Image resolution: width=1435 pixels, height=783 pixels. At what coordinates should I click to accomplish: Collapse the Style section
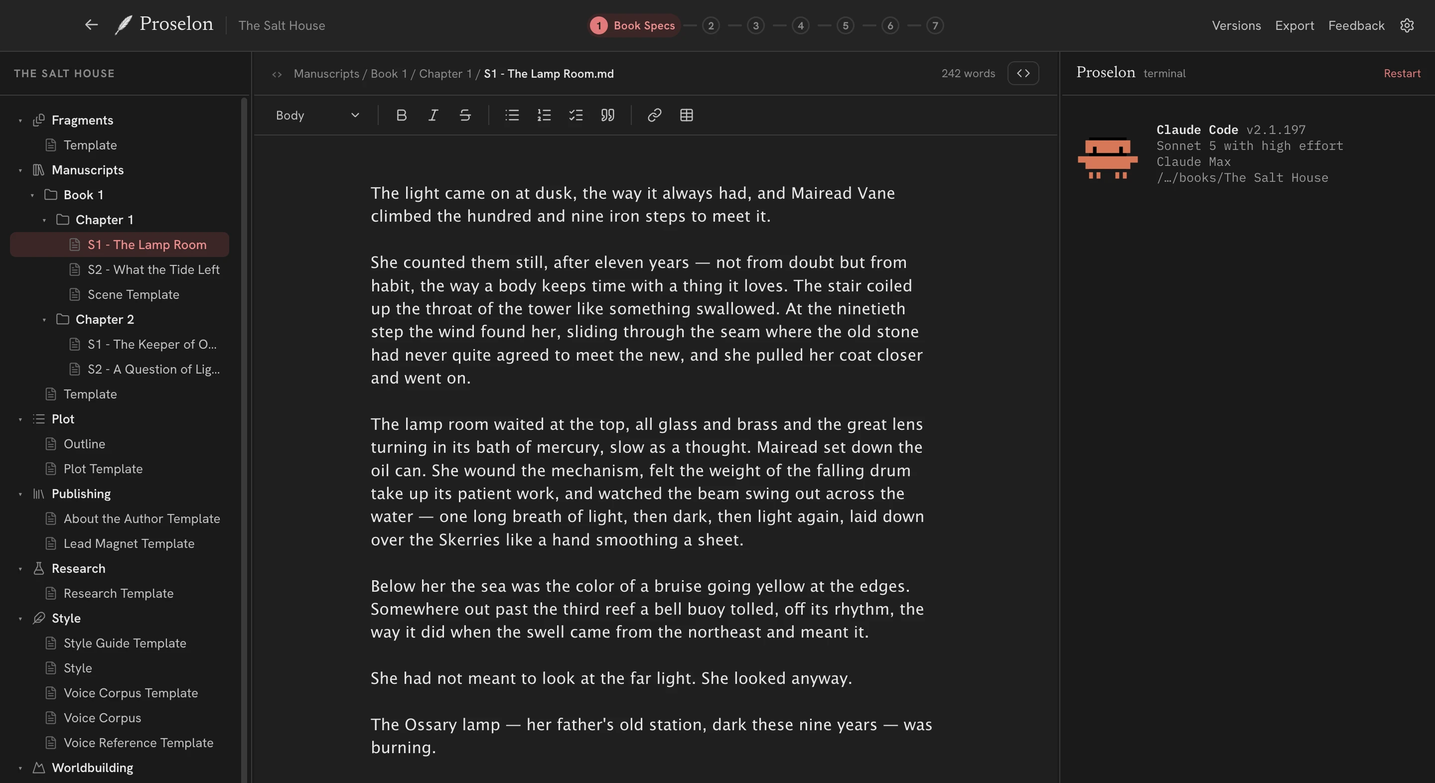[20, 619]
